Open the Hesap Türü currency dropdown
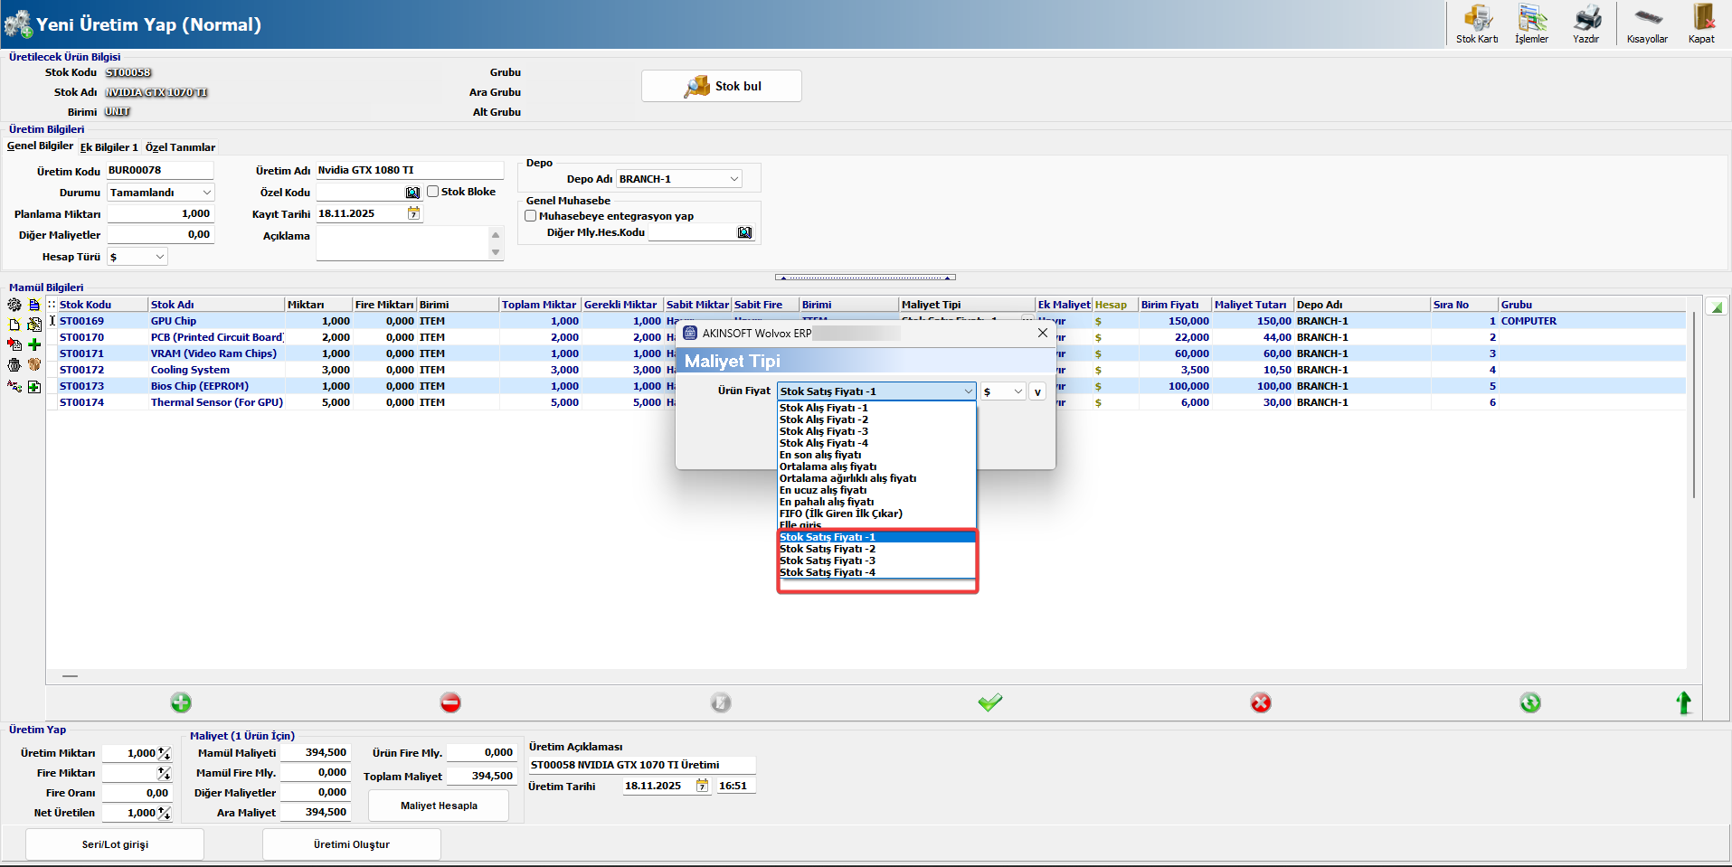Viewport: 1732px width, 867px height. (159, 257)
